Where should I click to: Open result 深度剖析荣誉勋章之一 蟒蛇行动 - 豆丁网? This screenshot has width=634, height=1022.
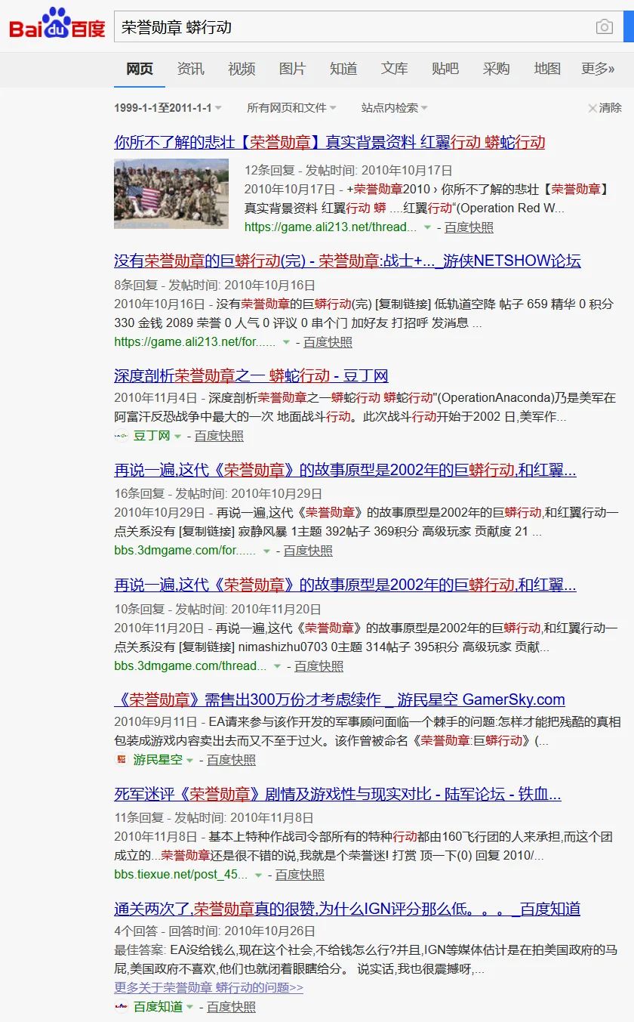[x=251, y=375]
